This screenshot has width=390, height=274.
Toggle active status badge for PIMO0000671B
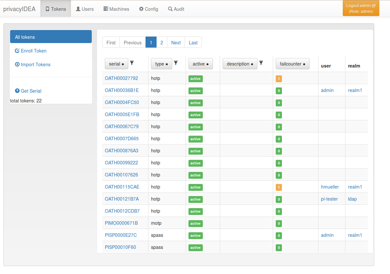[195, 223]
